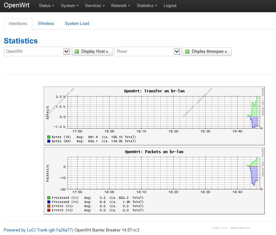Click the Display timespan button
Viewport: 276px width, 235px height.
pos(207,51)
